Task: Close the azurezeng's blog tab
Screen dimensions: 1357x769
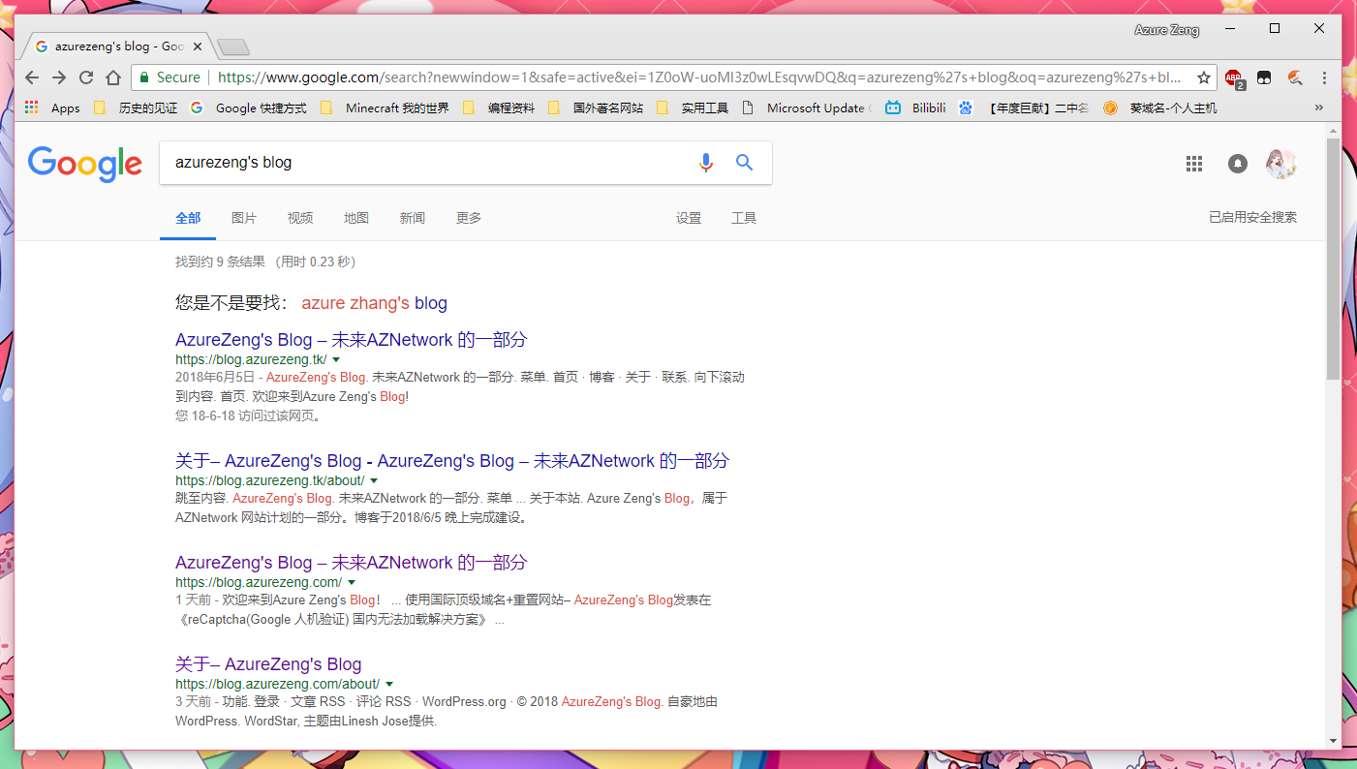Action: (x=199, y=46)
